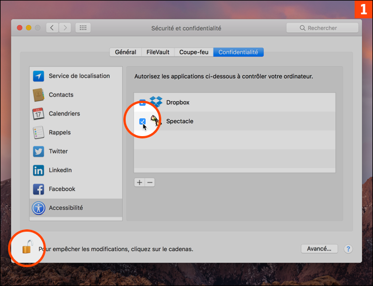
Task: Select Service de localisation icon
Action: coord(38,76)
